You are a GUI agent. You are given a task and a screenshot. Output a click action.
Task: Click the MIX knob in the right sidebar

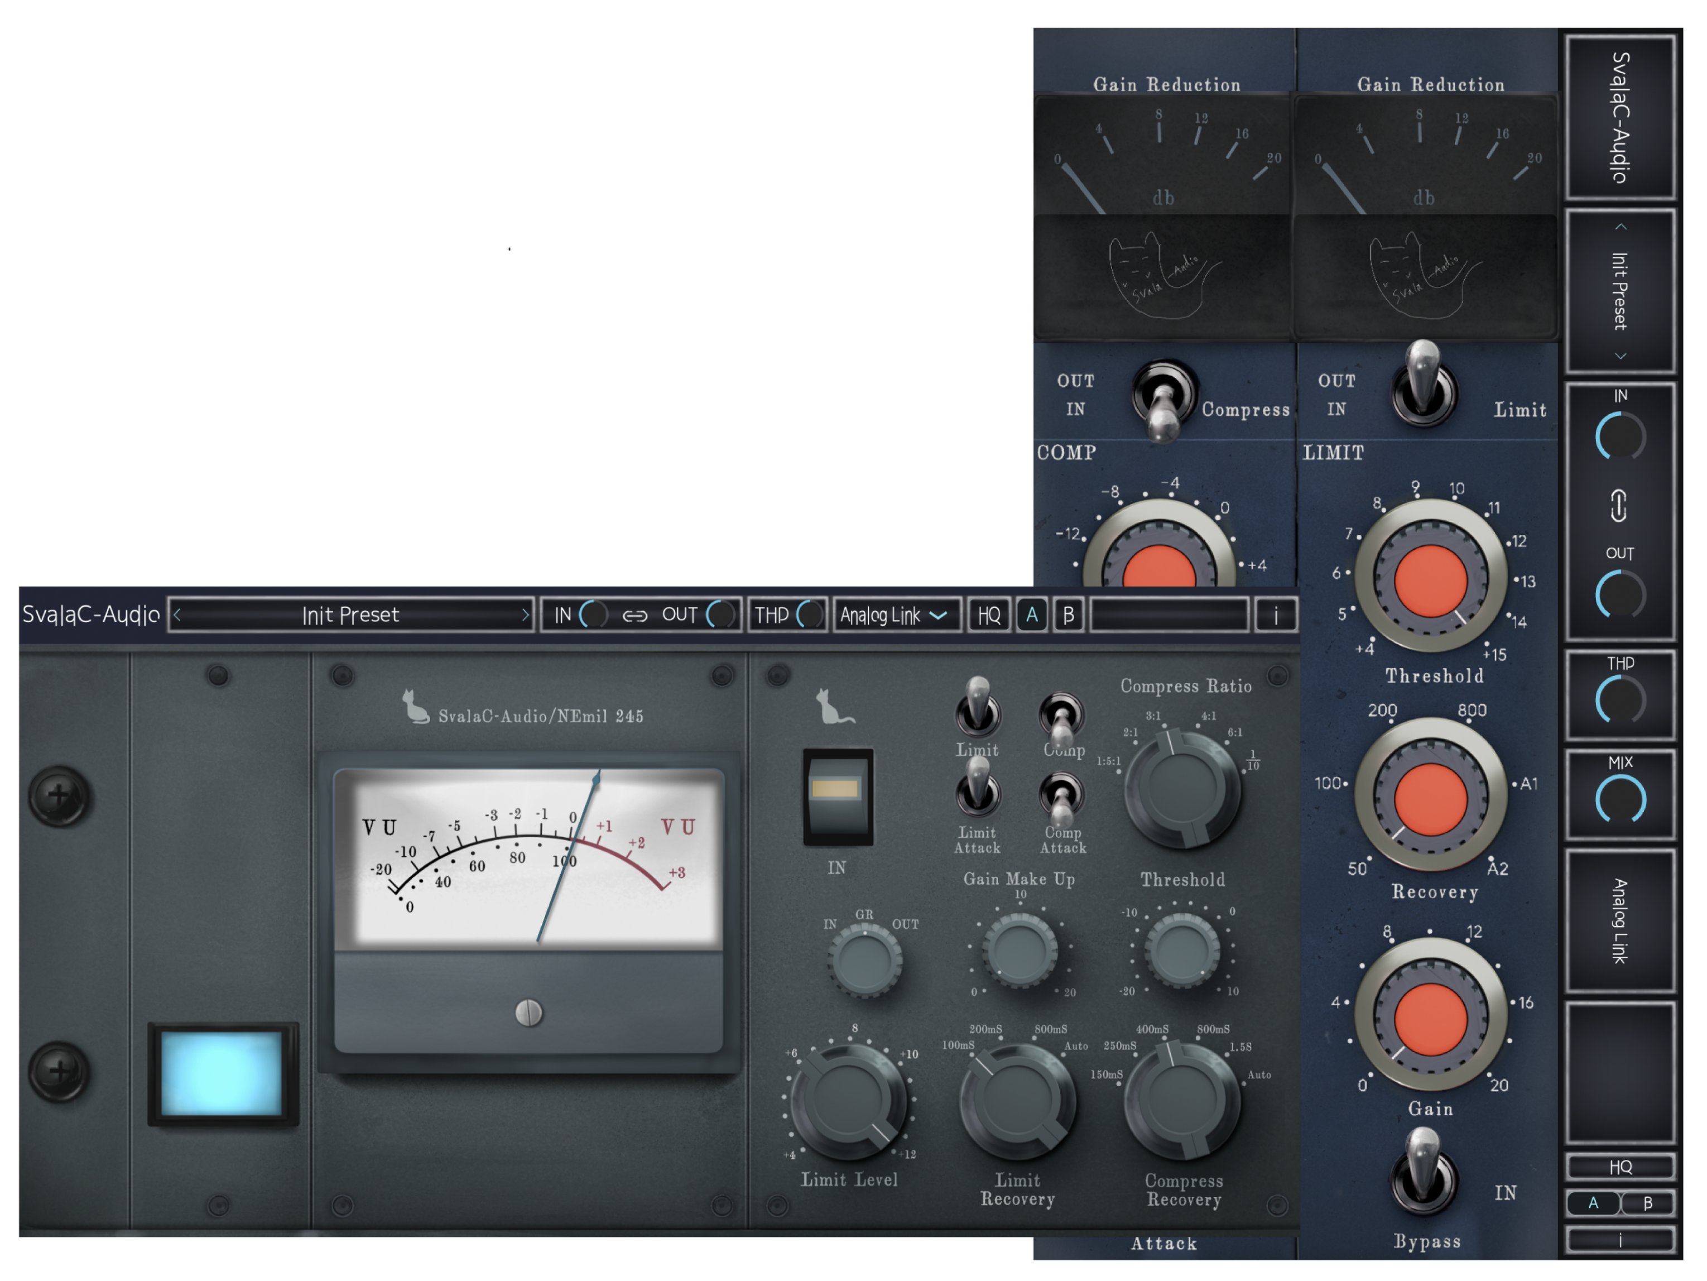pyautogui.click(x=1620, y=800)
